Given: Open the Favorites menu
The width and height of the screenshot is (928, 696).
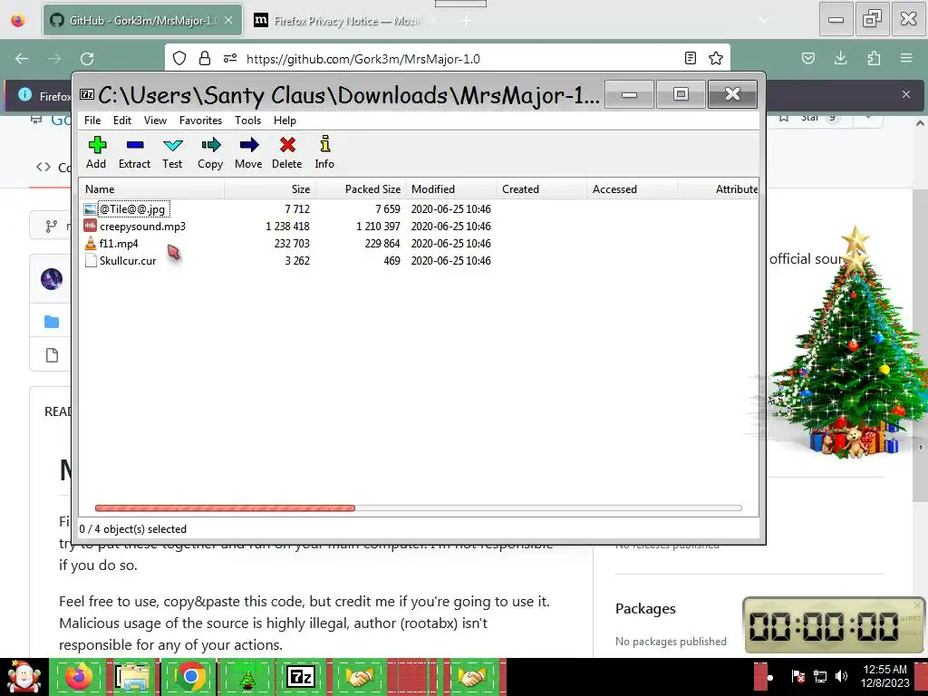Looking at the screenshot, I should point(200,121).
